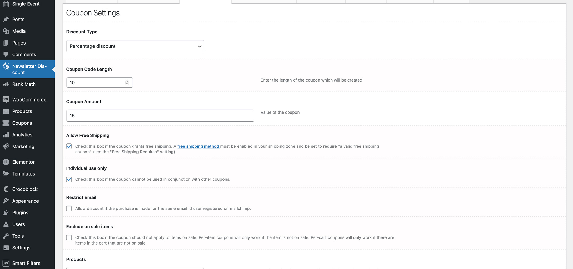Enable Exclude on sale items checkbox
Image resolution: width=573 pixels, height=269 pixels.
pyautogui.click(x=69, y=237)
